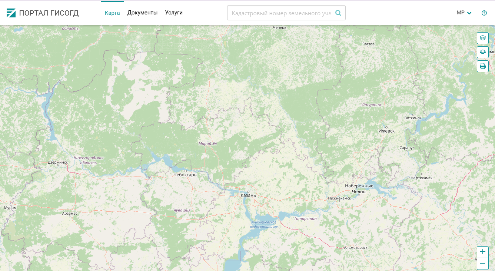Focus the cadastral number search field
Screen dimensions: 495x271
(x=281, y=13)
